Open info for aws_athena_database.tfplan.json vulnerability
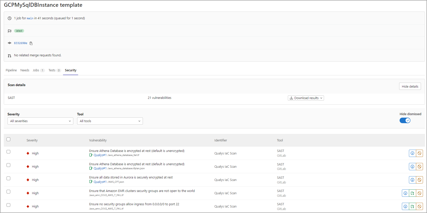 click(x=412, y=166)
